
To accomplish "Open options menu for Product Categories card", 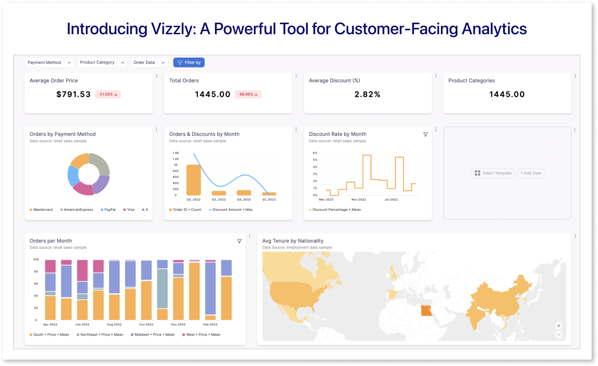I will (x=575, y=76).
